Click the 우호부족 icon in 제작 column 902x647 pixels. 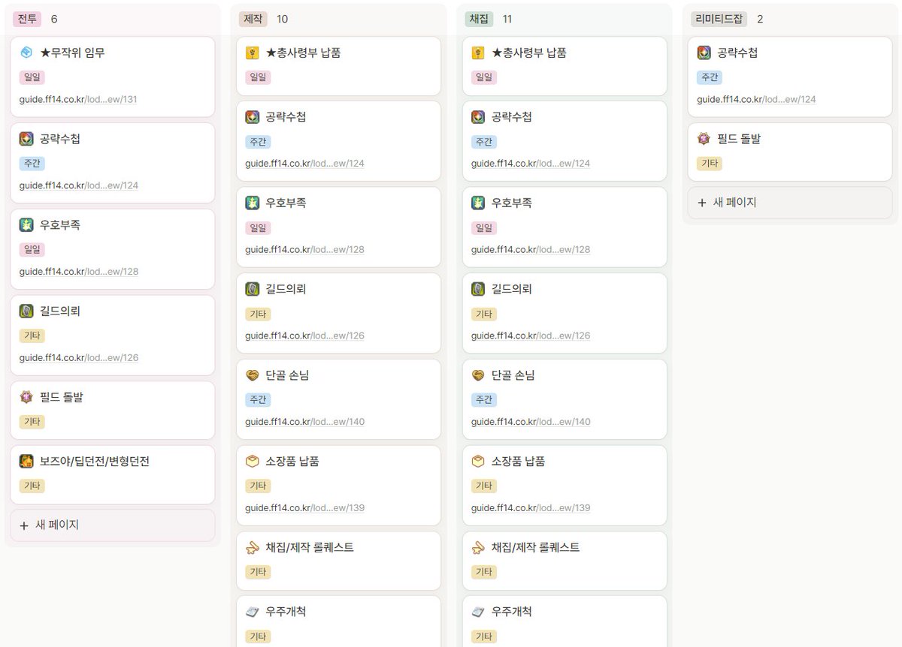(253, 203)
